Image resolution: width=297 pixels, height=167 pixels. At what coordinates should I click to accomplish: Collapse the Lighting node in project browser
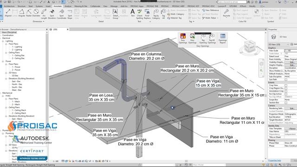pyautogui.click(x=3, y=41)
